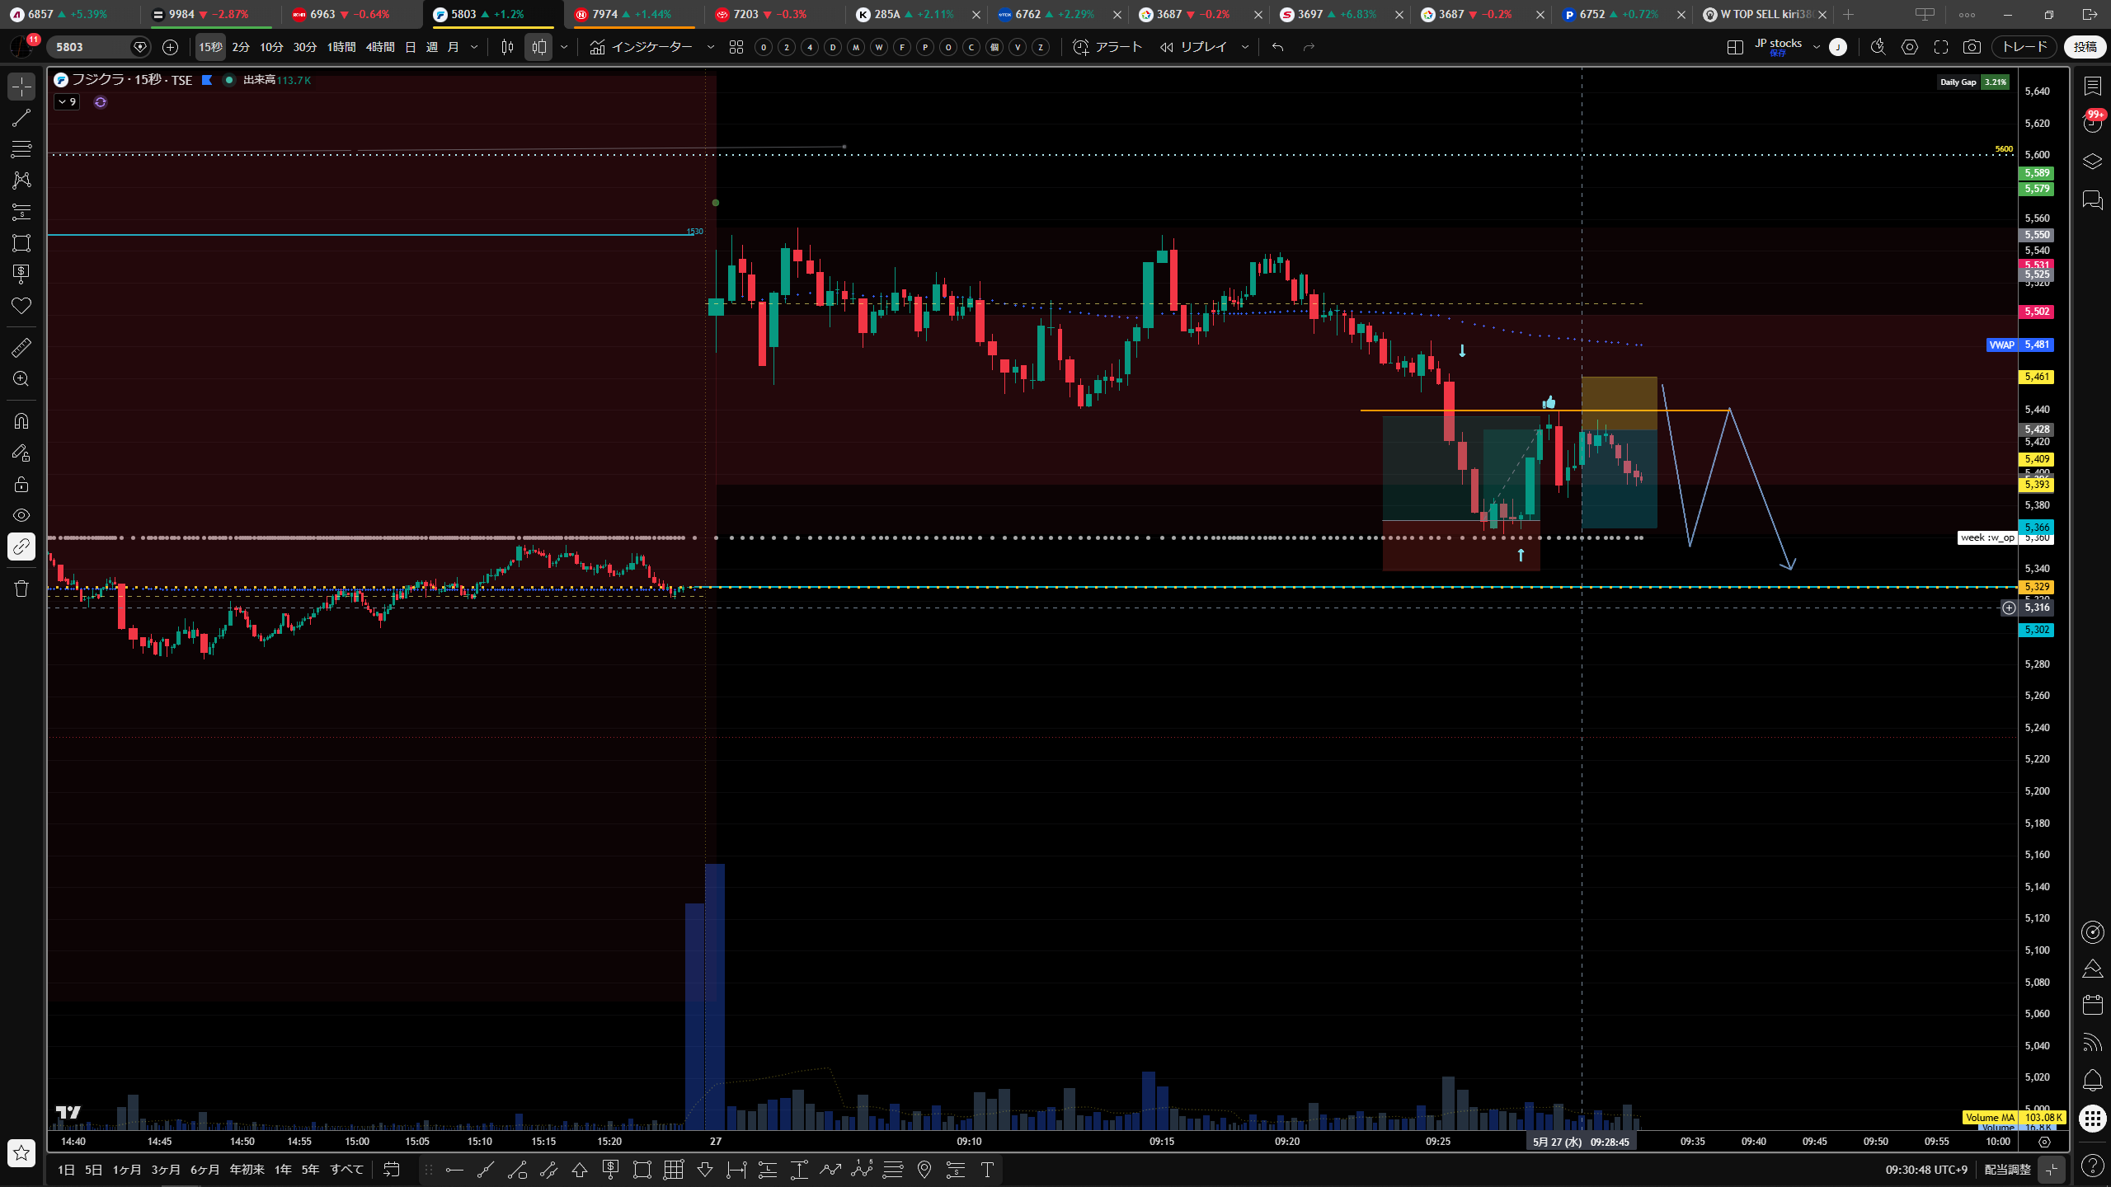2111x1187 pixels.
Task: Open the object tree layers panel
Action: click(2093, 161)
